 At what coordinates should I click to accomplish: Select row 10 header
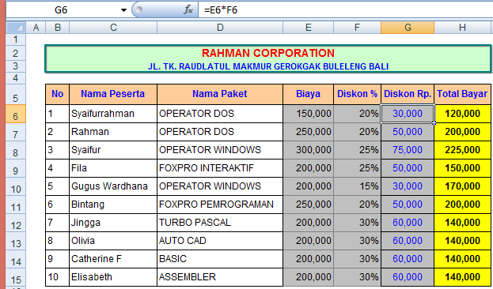pos(16,186)
